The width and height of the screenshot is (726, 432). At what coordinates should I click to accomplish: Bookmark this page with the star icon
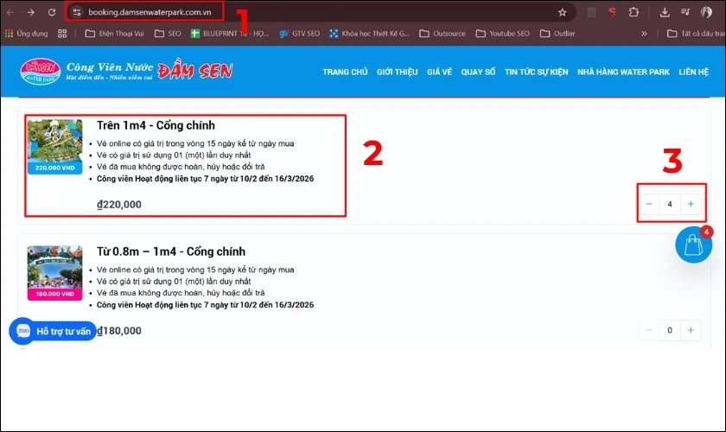coord(562,12)
